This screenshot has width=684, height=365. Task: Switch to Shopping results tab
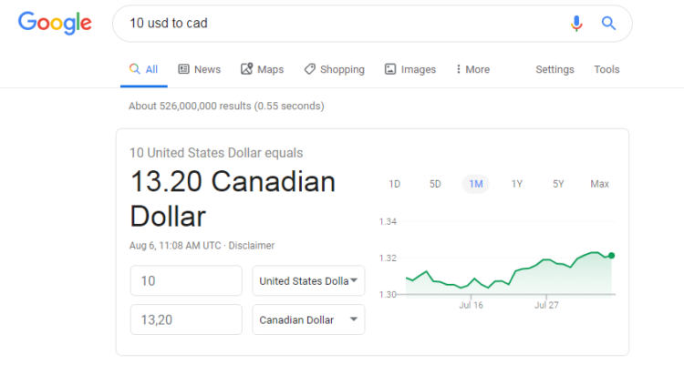[x=334, y=69]
